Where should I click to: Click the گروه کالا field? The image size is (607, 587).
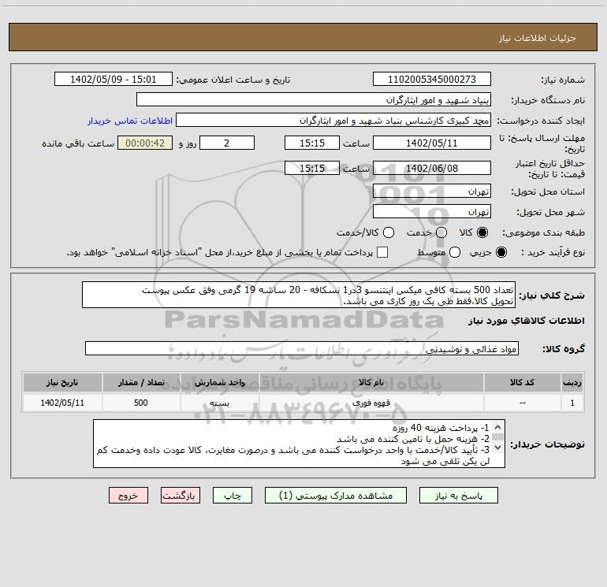301,349
